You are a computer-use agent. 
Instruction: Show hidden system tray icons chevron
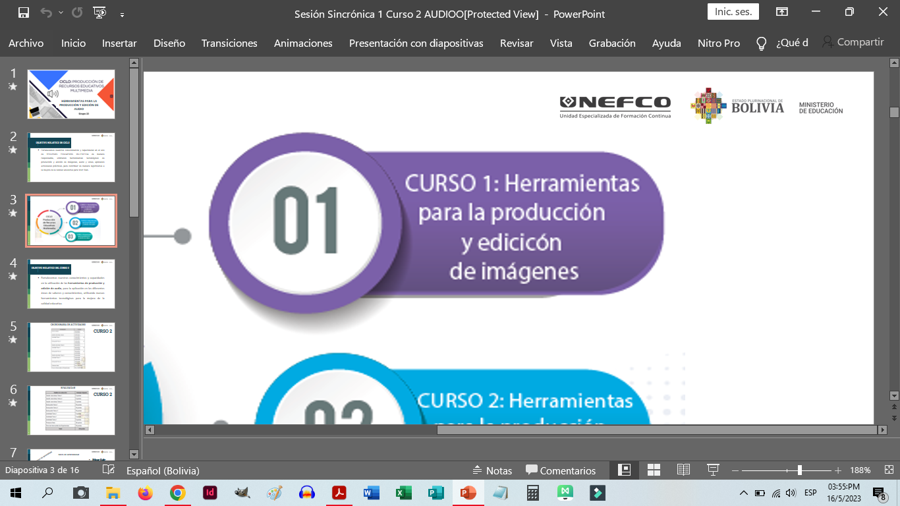[744, 493]
